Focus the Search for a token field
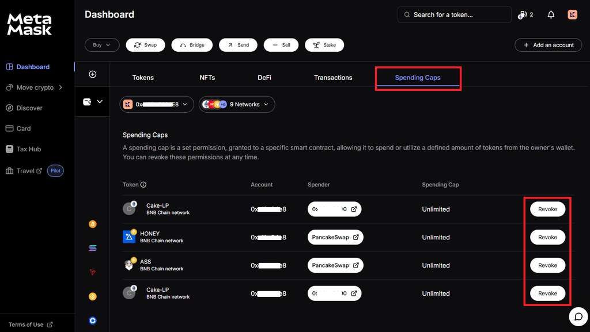 click(x=454, y=14)
